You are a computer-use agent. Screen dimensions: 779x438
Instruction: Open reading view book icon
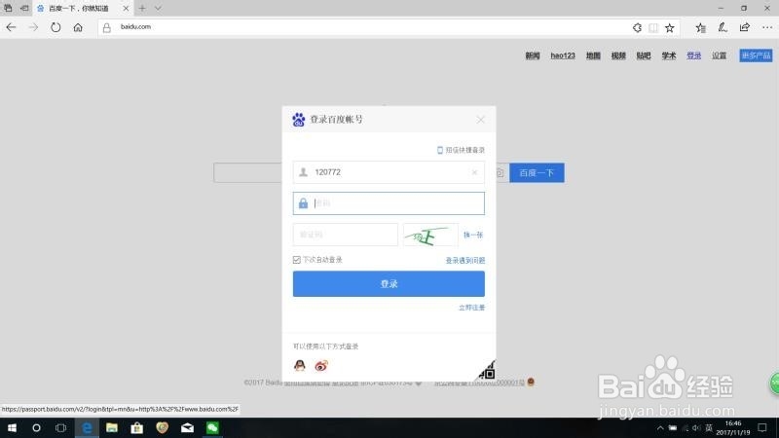[x=653, y=28]
